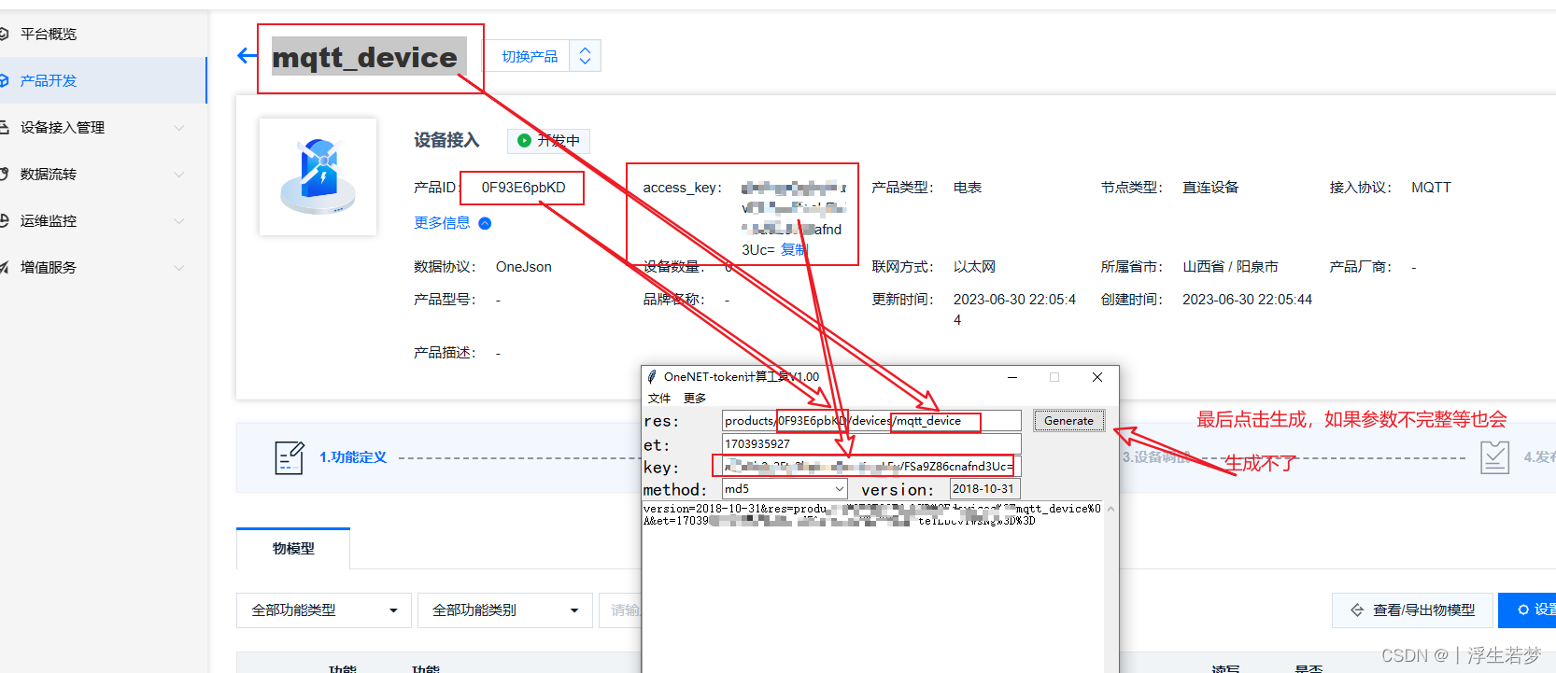Click the OneJson data protocol value
Image resolution: width=1556 pixels, height=673 pixels.
pyautogui.click(x=523, y=267)
